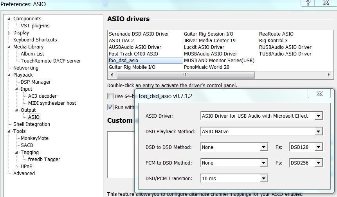Collapse the Tools tree node
337x197 pixels.
click(x=9, y=131)
